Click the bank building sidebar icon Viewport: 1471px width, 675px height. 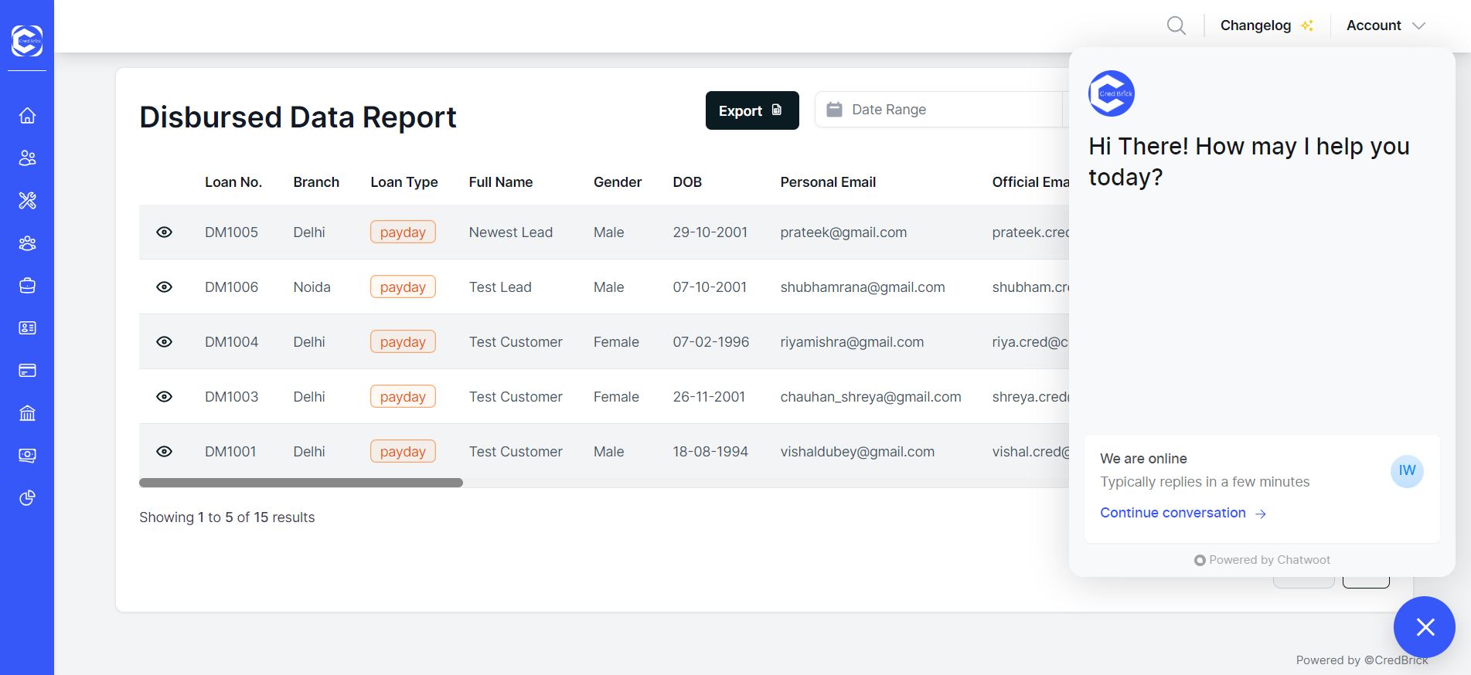[x=27, y=413]
